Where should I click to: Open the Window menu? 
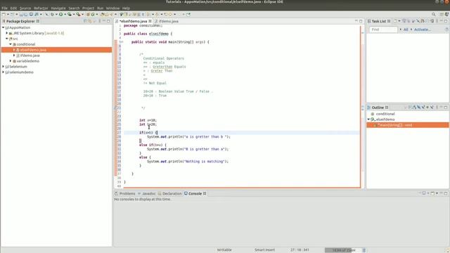[x=112, y=8]
